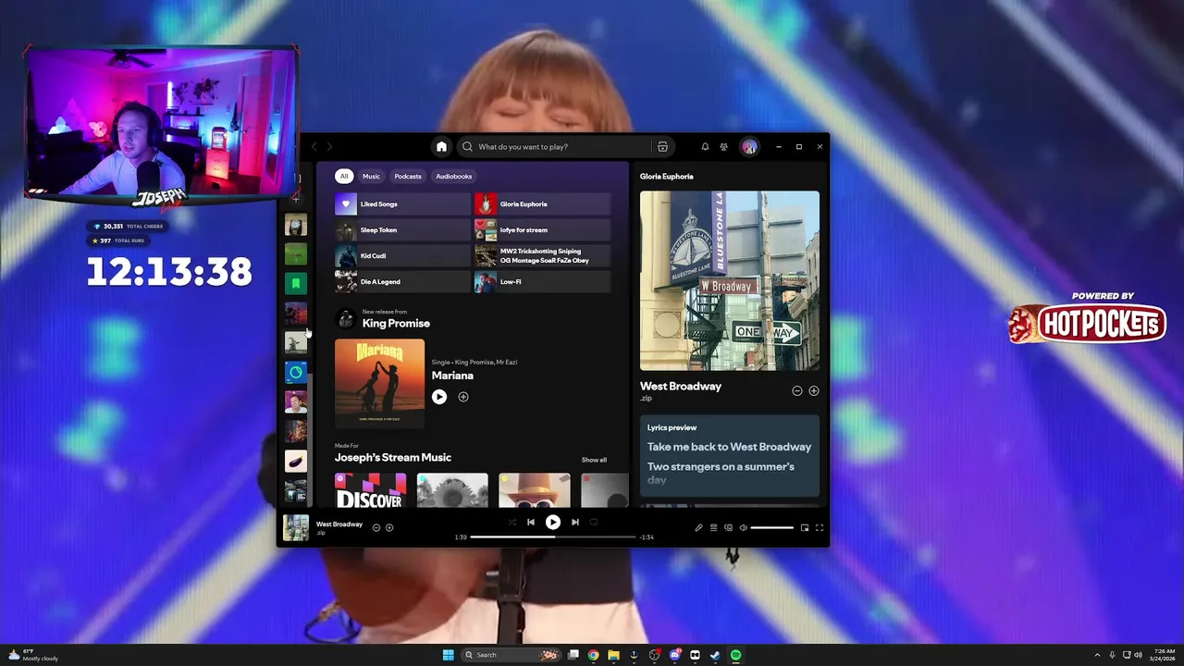
Task: Go to Spotify Home via house icon
Action: [441, 146]
